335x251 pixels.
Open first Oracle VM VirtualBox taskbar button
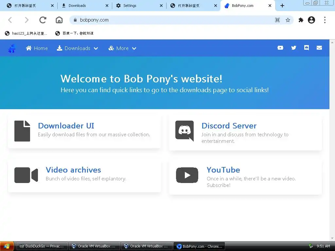pyautogui.click(x=95, y=246)
